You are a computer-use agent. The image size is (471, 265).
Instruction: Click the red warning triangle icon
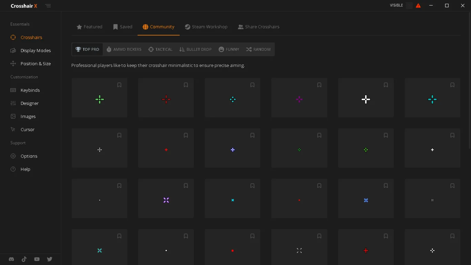click(418, 6)
